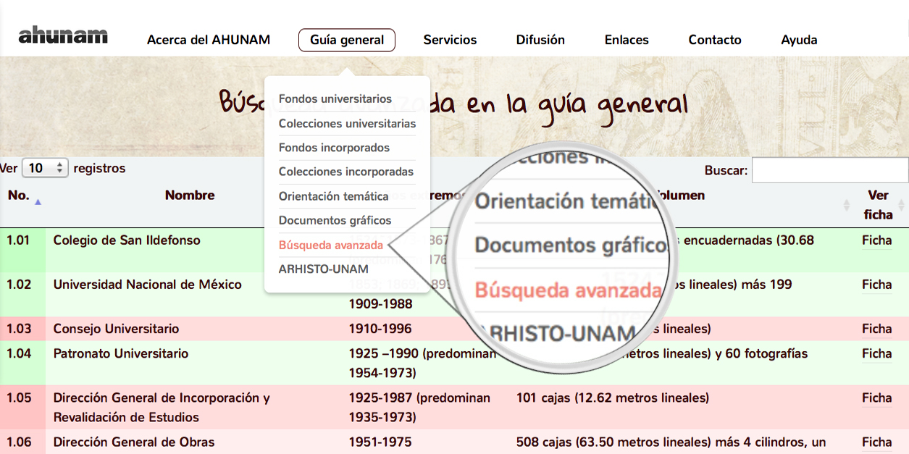Click the date range 1910-1996
Screen dimensions: 909x454
(380, 329)
